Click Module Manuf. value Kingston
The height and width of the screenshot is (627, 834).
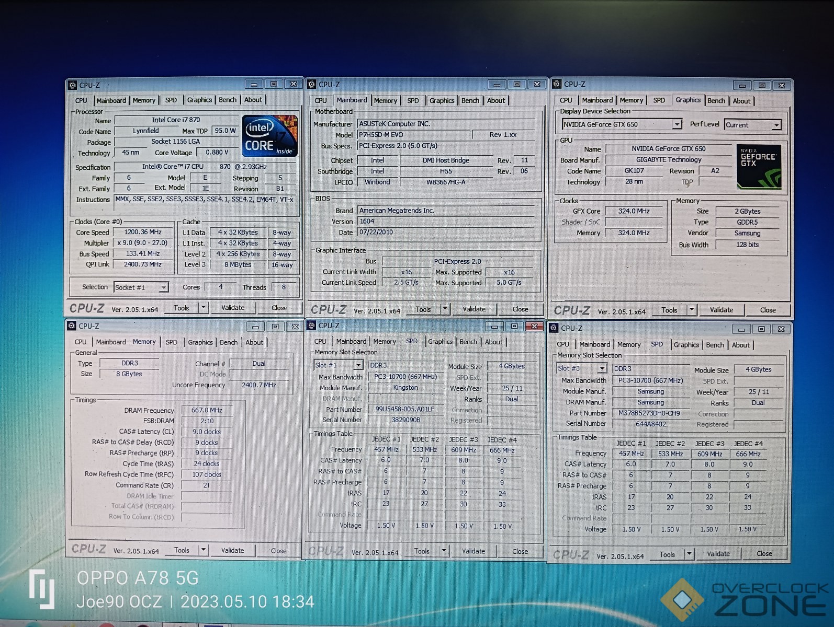pos(405,388)
